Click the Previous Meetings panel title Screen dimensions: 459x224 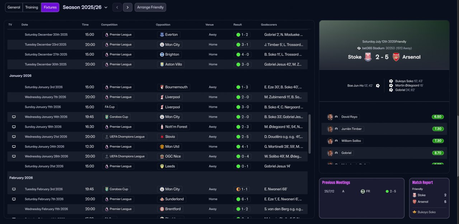(x=336, y=183)
